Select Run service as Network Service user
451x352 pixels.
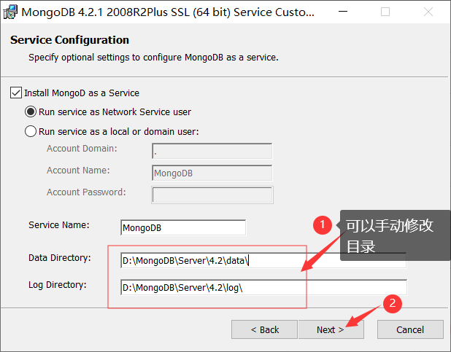tap(31, 112)
